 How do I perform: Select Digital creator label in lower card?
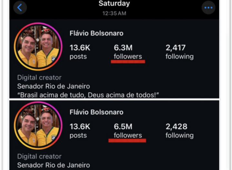point(39,157)
